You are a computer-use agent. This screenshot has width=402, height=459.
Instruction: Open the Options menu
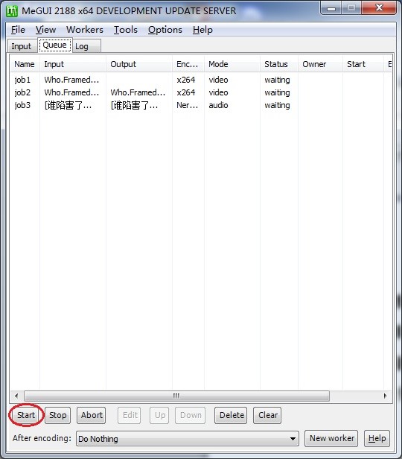coord(165,30)
